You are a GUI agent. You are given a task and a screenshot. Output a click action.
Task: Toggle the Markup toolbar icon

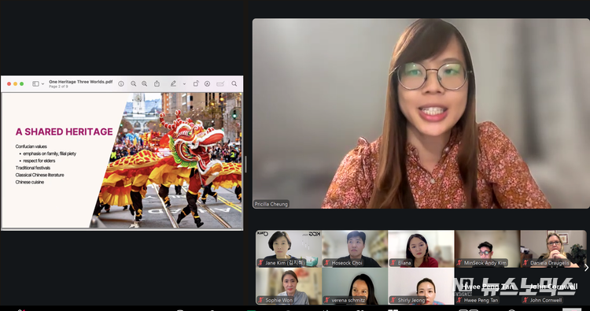pyautogui.click(x=208, y=83)
